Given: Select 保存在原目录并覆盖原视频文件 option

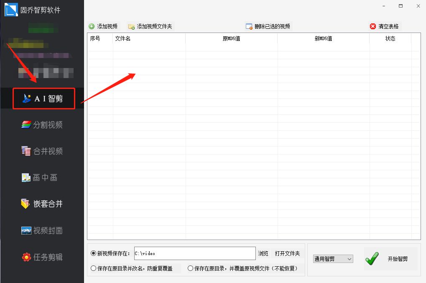Looking at the screenshot, I should (x=190, y=268).
